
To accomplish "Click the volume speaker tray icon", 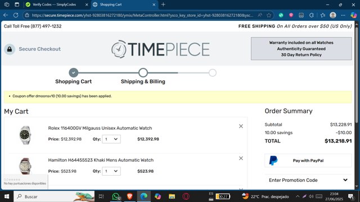I will pos(311,196).
